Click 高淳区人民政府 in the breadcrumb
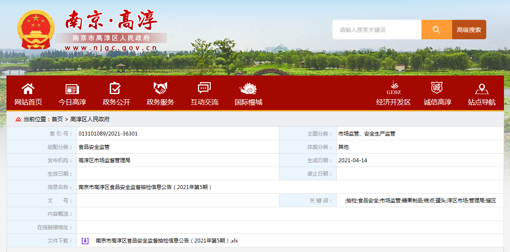The image size is (510, 252). (90, 119)
